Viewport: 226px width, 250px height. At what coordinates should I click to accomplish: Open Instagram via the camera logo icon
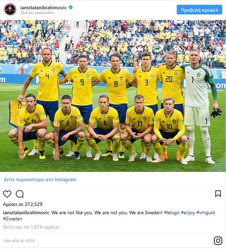pyautogui.click(x=218, y=240)
